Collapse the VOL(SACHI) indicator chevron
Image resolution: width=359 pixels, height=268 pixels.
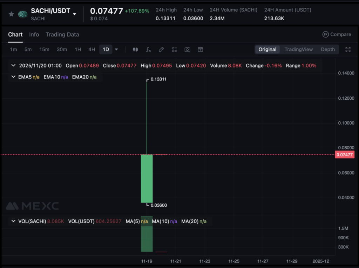click(x=14, y=221)
